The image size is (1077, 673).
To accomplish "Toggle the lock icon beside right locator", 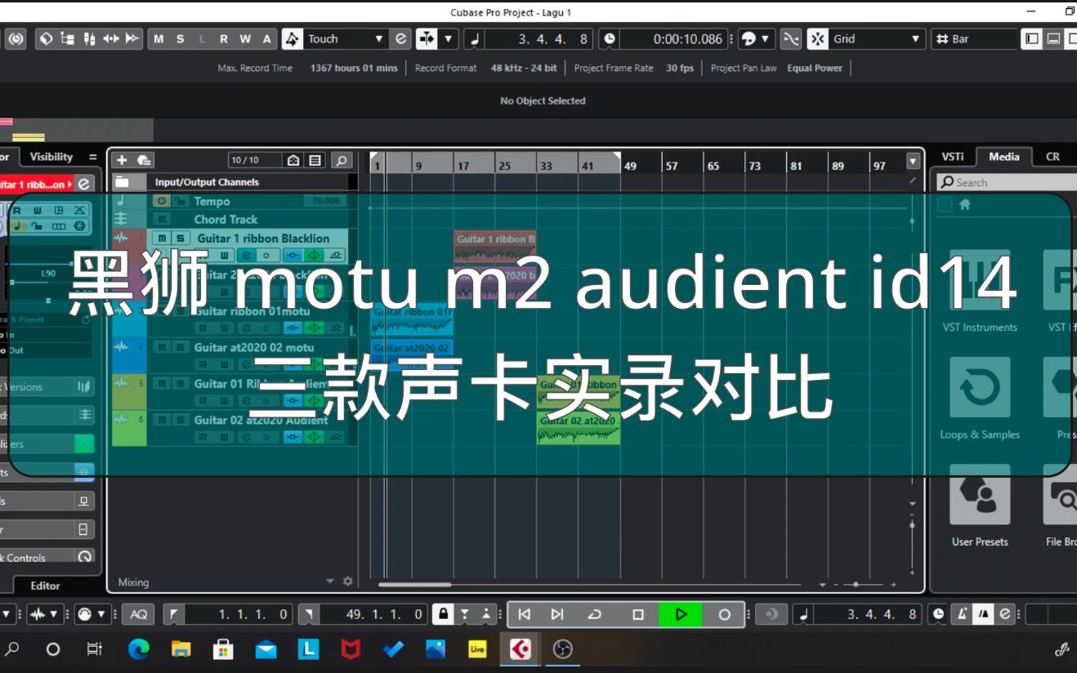I will coord(442,614).
